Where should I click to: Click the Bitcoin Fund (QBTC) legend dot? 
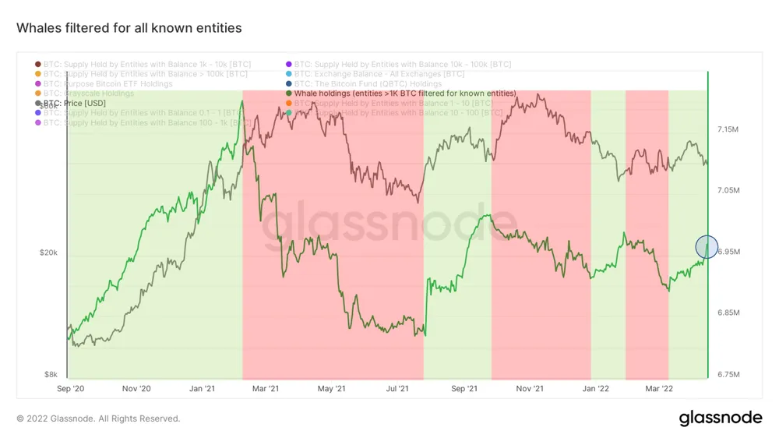[290, 83]
